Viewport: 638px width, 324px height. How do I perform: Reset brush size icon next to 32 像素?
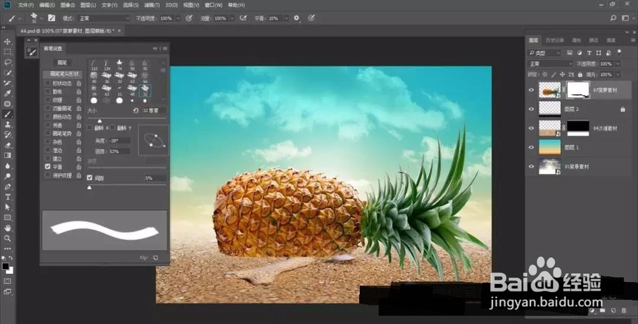click(136, 110)
